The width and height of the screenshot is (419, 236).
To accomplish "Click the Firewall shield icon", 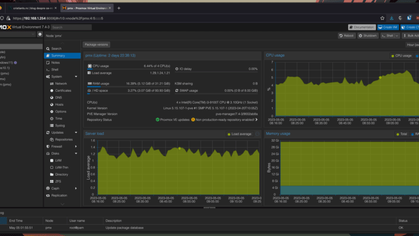I will coord(48,147).
